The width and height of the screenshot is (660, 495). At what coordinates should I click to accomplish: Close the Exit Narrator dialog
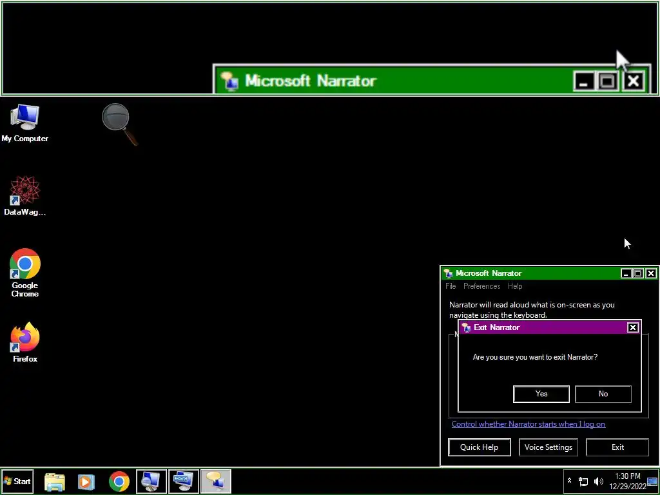[x=633, y=327]
